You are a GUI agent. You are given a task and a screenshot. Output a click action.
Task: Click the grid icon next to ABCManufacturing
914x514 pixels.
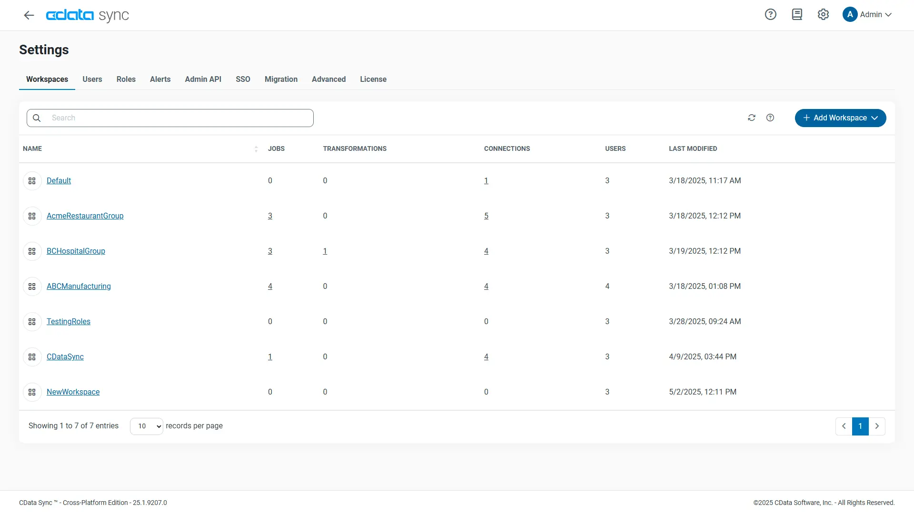click(32, 287)
